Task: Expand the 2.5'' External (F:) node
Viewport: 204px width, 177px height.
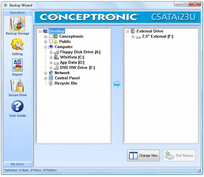Action: (133, 37)
